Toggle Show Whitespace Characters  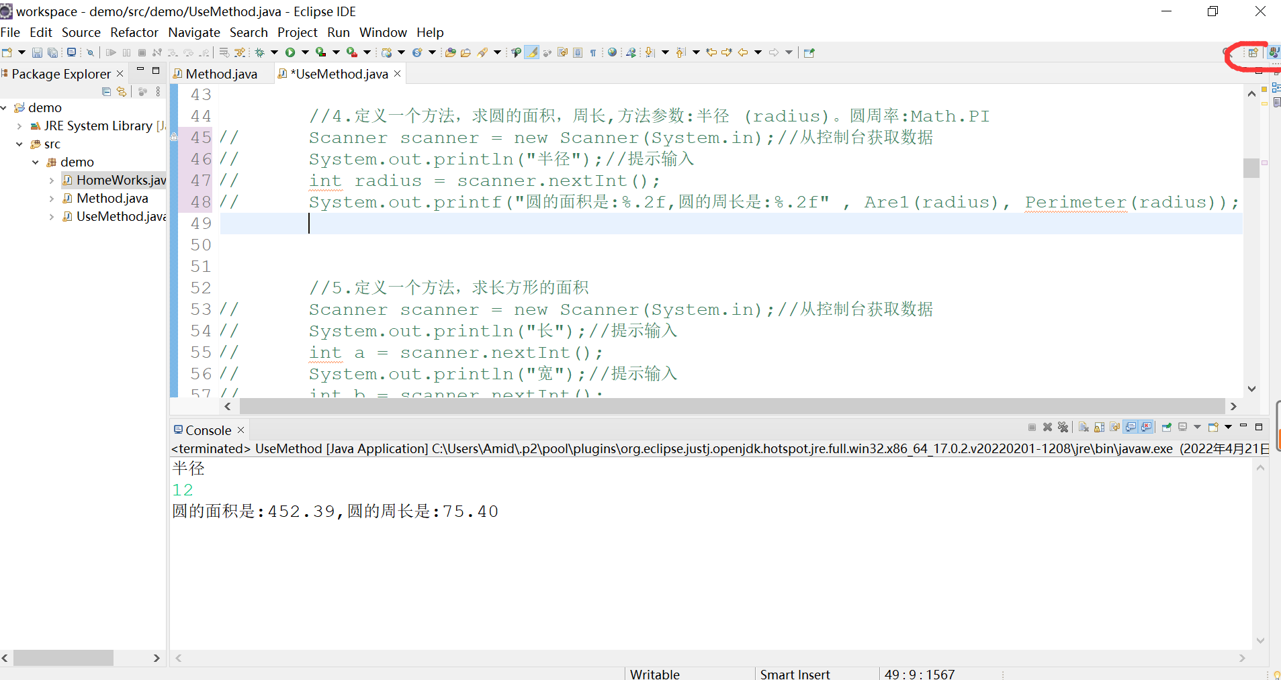coord(592,52)
